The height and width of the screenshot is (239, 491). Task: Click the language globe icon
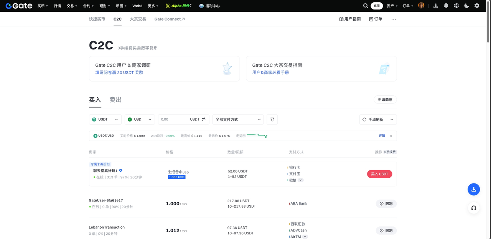pos(456,6)
